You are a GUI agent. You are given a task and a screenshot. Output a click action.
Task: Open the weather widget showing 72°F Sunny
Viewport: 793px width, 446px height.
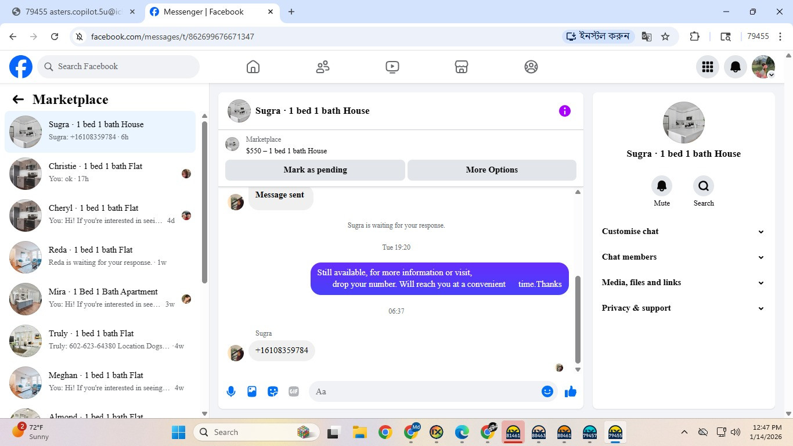coord(32,431)
